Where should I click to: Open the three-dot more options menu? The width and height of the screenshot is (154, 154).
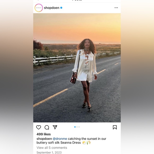pyautogui.click(x=116, y=8)
